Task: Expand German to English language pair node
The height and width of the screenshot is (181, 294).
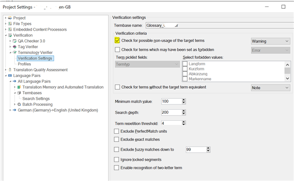Action: (10, 110)
